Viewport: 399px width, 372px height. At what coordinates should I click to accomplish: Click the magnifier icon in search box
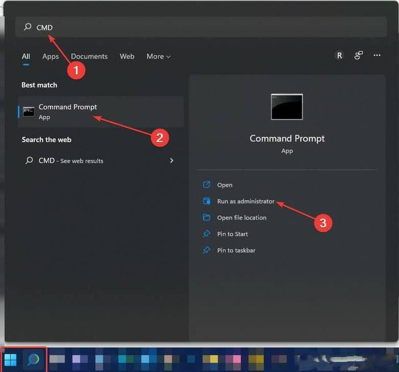[x=27, y=27]
